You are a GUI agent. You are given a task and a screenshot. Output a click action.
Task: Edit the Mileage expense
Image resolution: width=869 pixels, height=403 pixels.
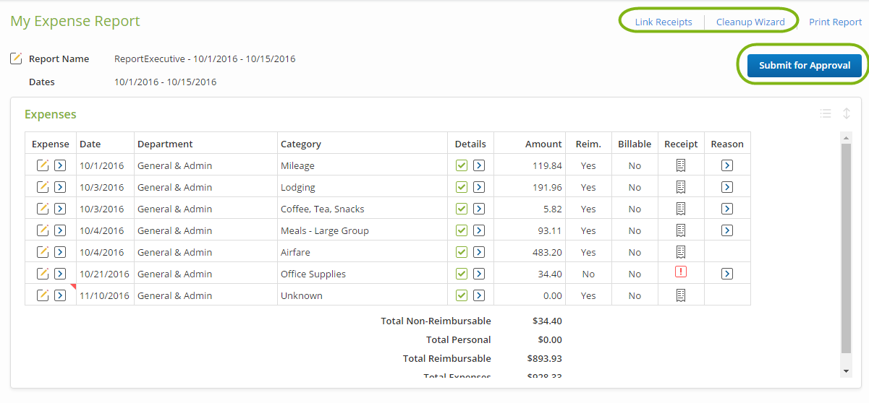[43, 165]
